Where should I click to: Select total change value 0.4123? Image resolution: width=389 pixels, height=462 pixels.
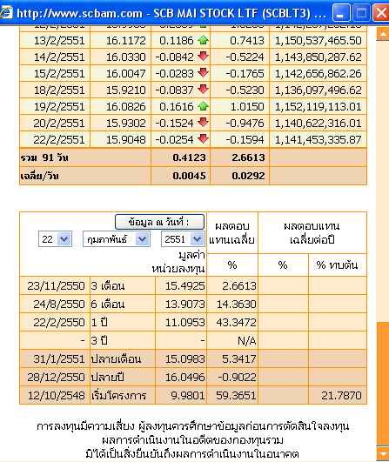[189, 157]
